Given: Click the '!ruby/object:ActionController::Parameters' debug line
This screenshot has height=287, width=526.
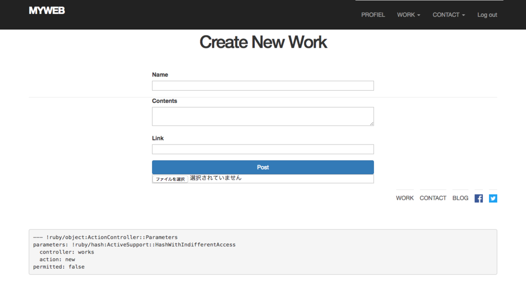Looking at the screenshot, I should 105,237.
